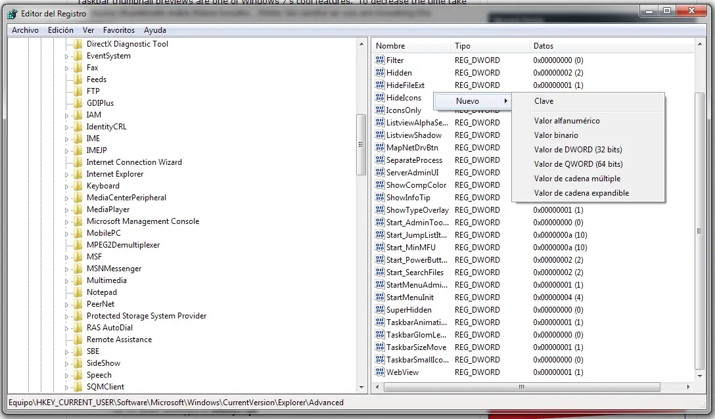Viewport: 715px width, 419px height.
Task: Click the folder icon beside Notepad key
Action: click(78, 292)
